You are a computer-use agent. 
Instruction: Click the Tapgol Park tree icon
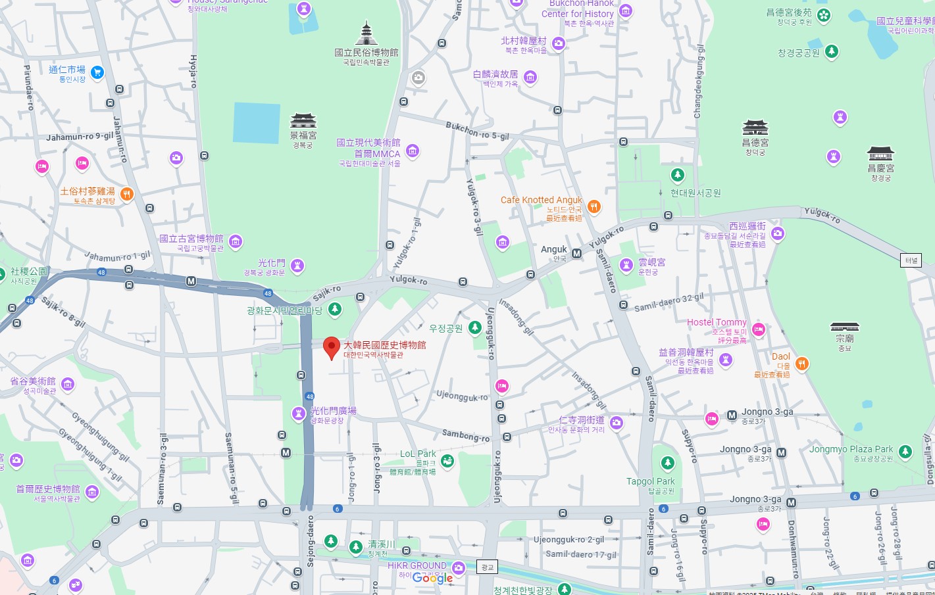[668, 464]
